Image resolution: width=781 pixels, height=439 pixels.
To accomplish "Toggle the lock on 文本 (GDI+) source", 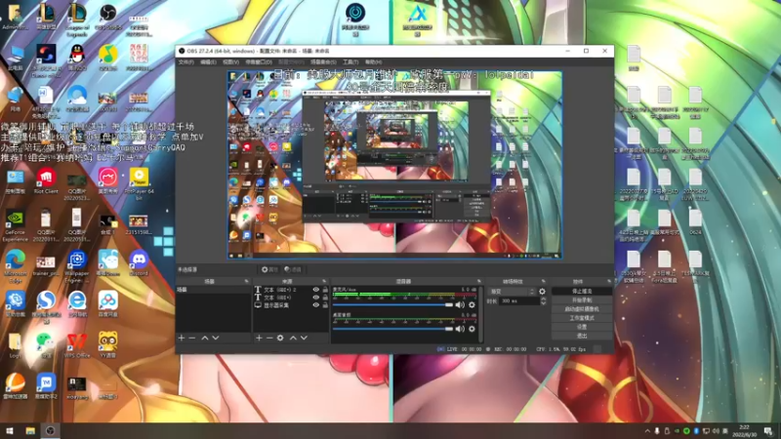I will 325,298.
